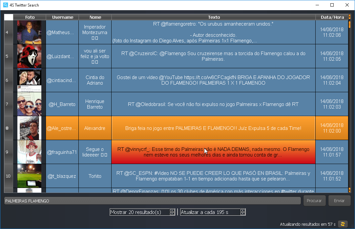Click the Mostrar 20 resultado(s) value field

click(140, 212)
